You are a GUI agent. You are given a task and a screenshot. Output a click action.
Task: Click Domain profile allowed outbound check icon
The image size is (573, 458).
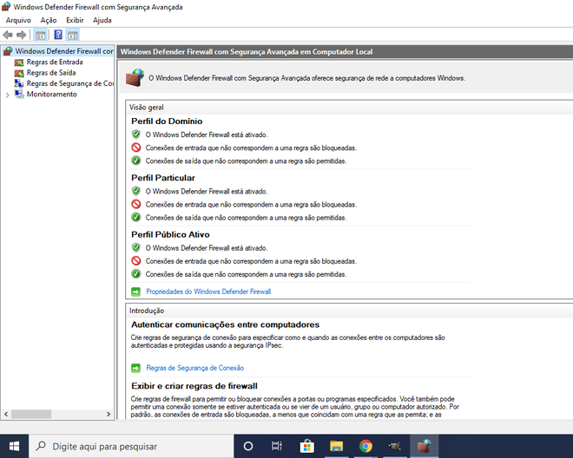coord(136,160)
